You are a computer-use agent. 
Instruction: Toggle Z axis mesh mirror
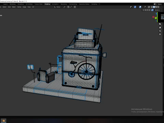pos(150,10)
